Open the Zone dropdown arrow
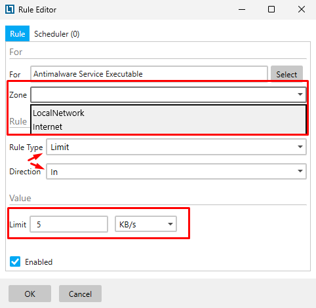This screenshot has height=308, width=316. point(300,94)
